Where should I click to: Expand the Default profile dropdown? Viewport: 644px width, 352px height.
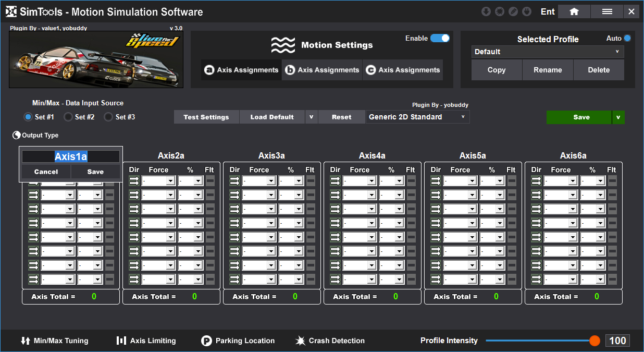point(547,52)
